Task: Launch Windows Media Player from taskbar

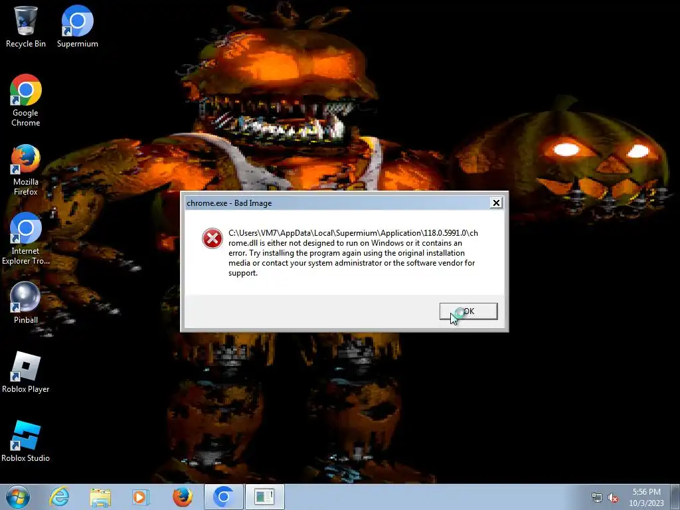Action: (x=141, y=497)
